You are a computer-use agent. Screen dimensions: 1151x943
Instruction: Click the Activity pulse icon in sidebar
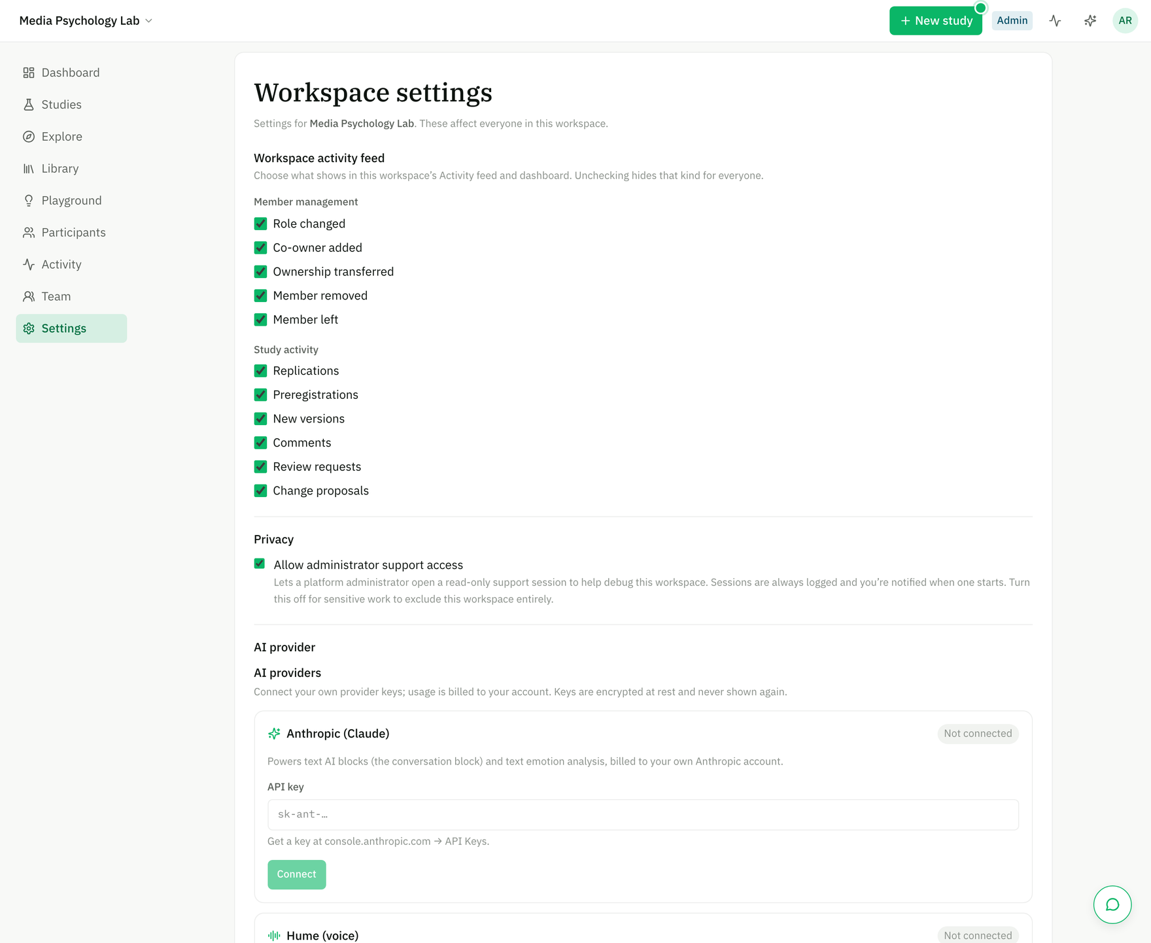29,265
